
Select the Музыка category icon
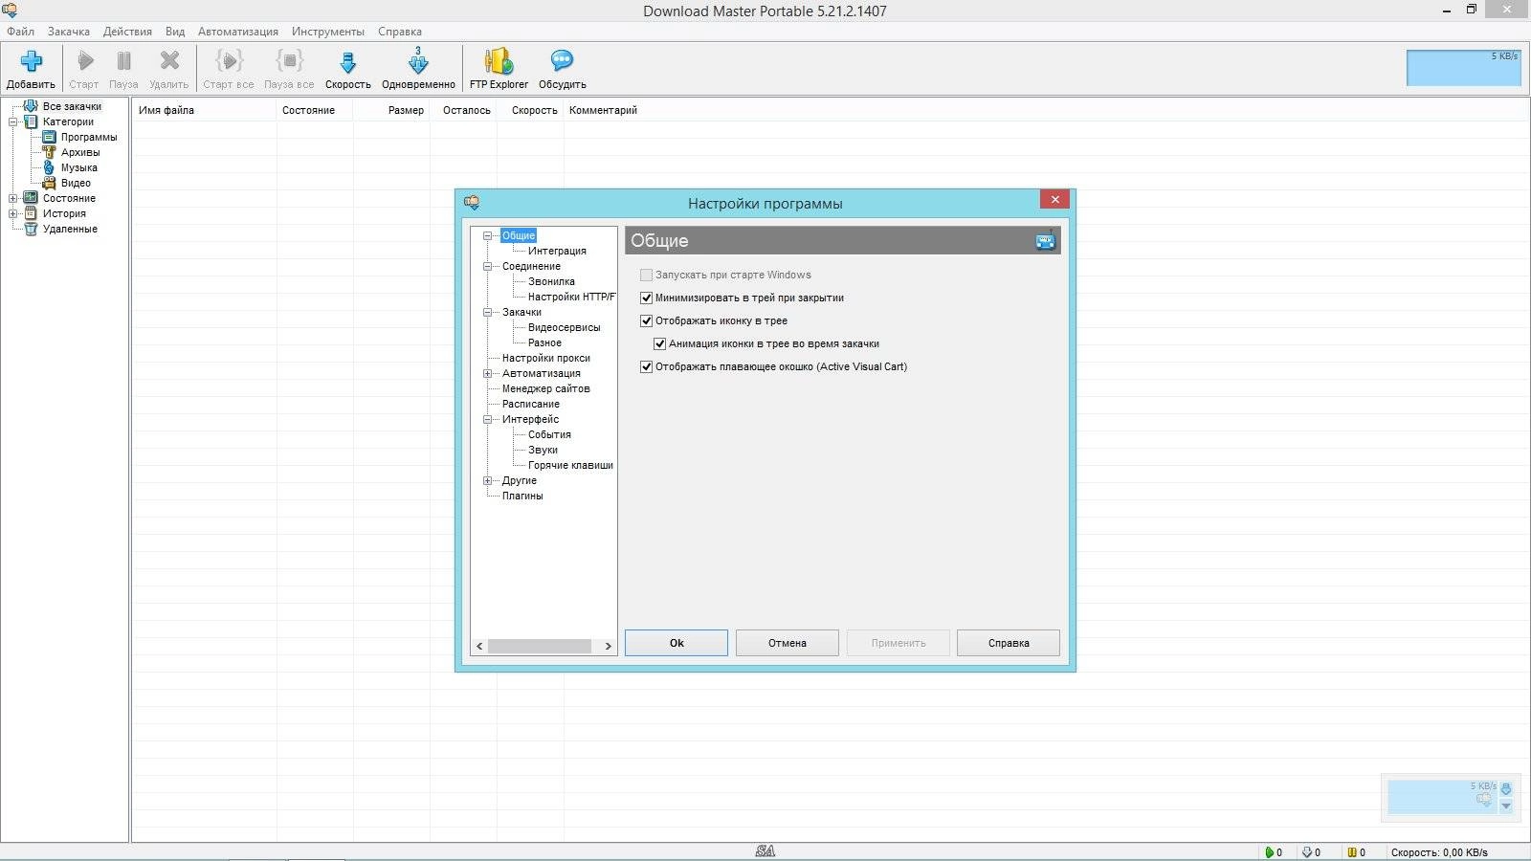[50, 167]
